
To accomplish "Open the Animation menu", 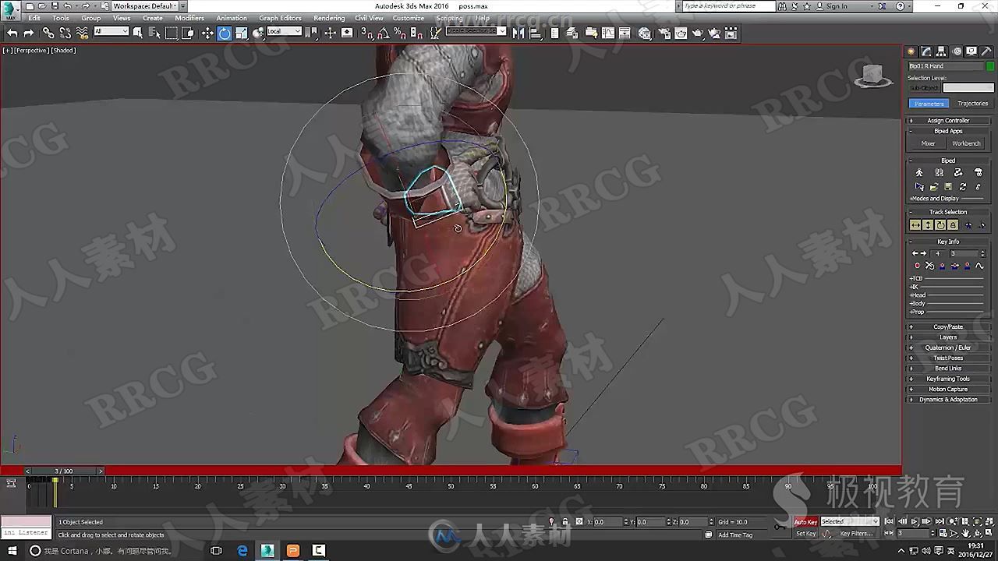I will coord(232,18).
